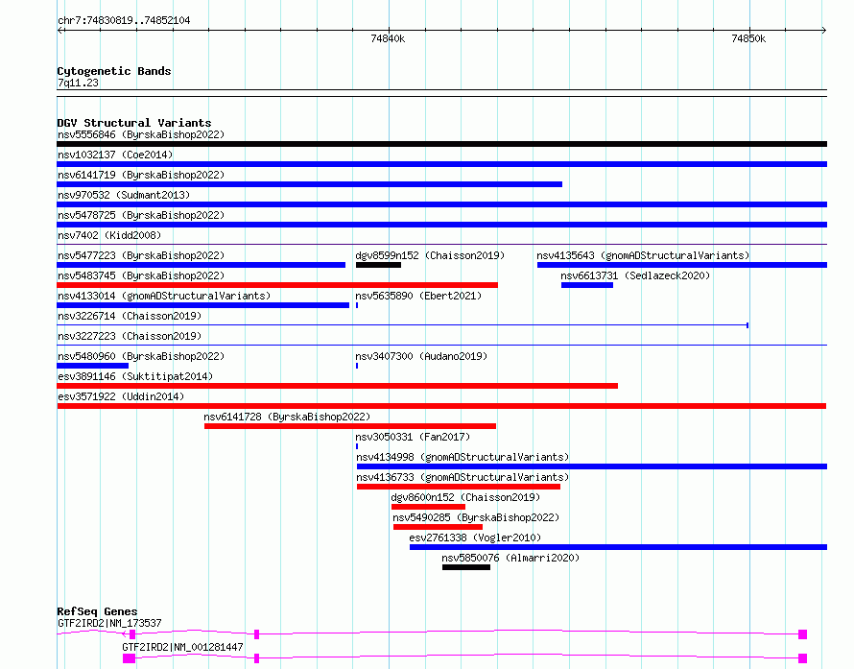This screenshot has height=669, width=854.
Task: Open the dgv8600n152 (Chaisson2019) label
Action: click(x=465, y=497)
